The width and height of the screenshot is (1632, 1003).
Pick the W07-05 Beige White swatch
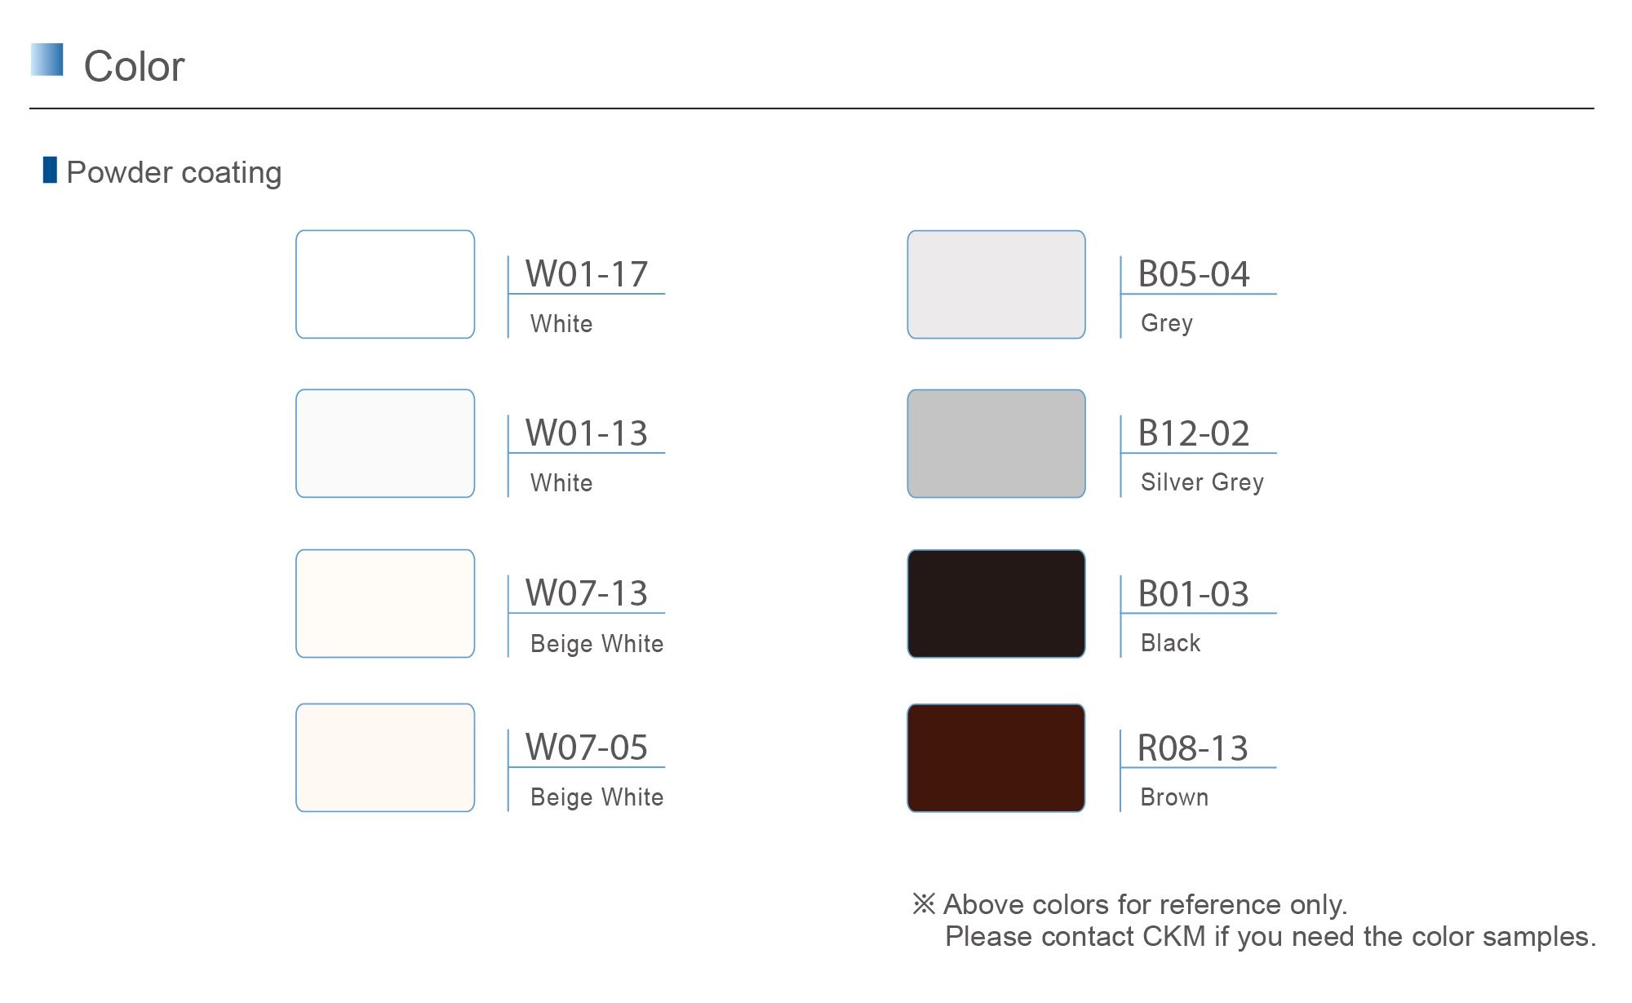tap(385, 757)
